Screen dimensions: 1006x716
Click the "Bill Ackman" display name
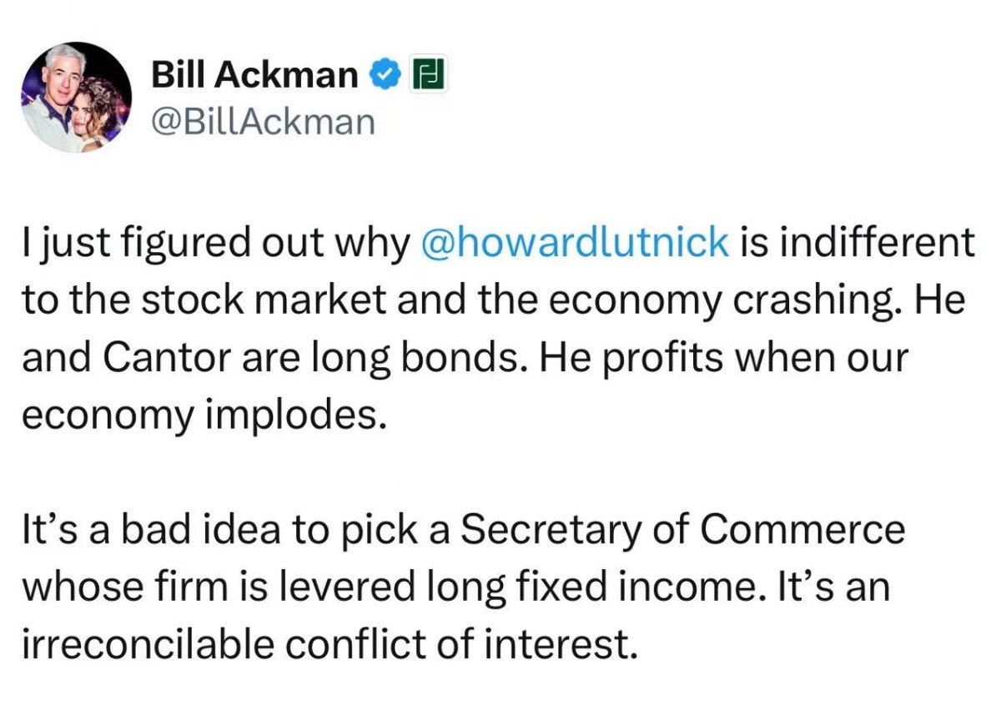coord(254,76)
